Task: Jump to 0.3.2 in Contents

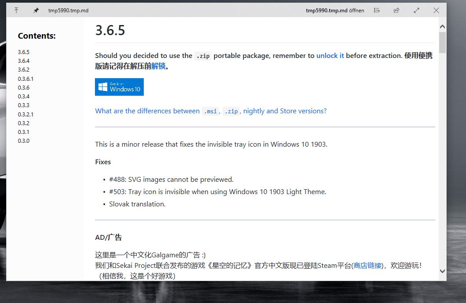Action: (x=23, y=123)
